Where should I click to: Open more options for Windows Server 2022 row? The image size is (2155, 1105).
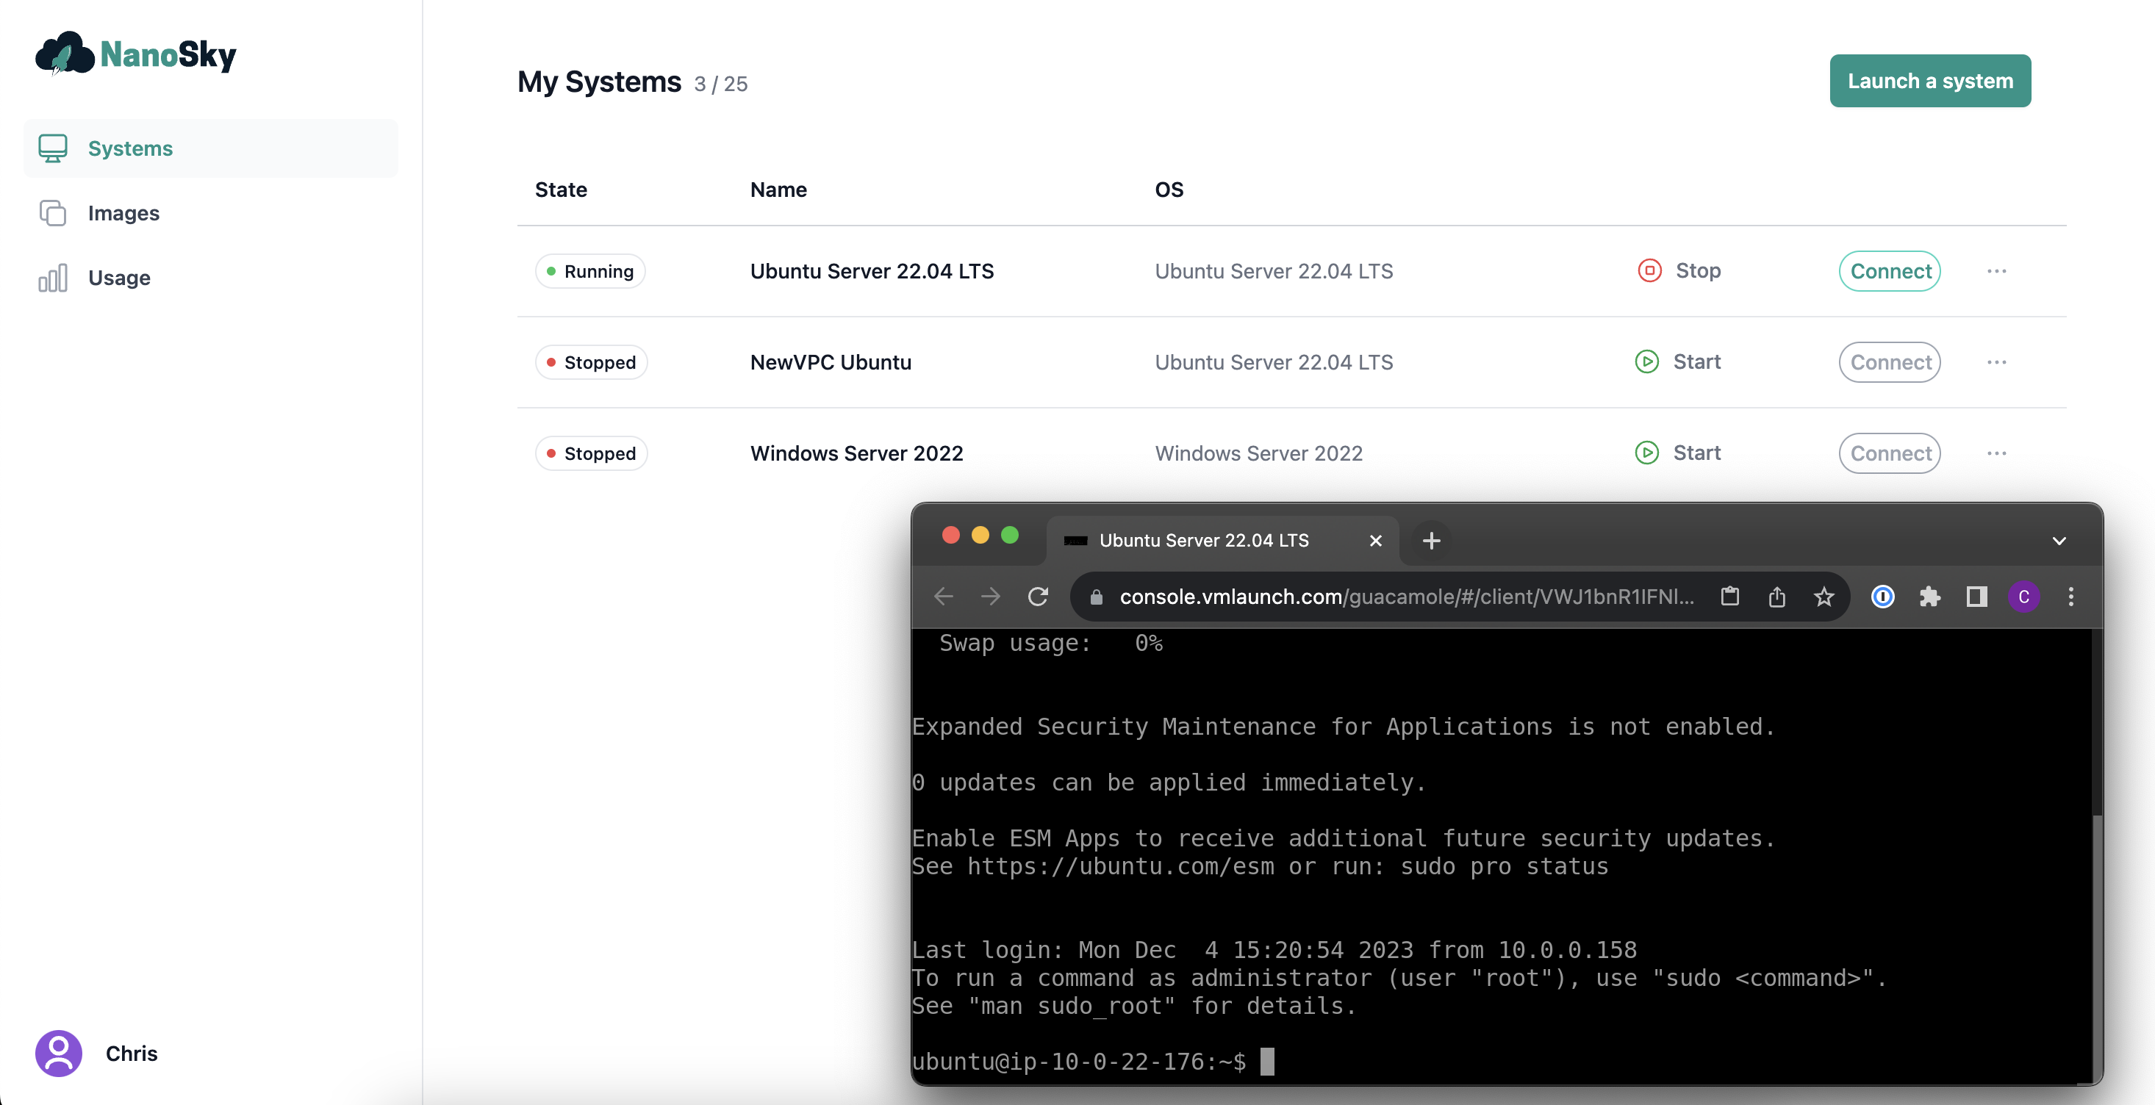coord(1996,453)
